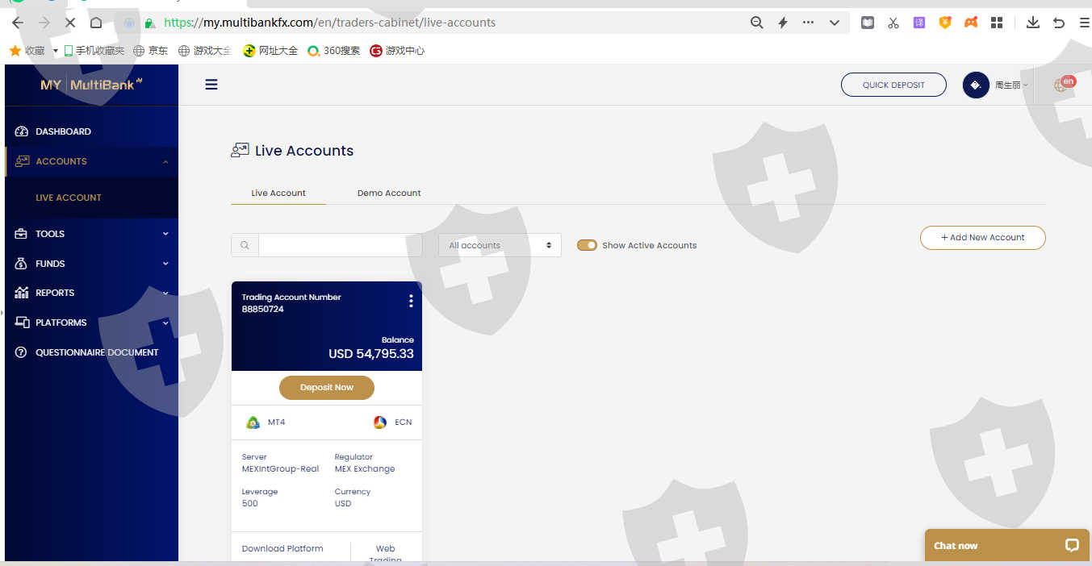Open the 游戏中心 bookmark
The width and height of the screenshot is (1092, 566).
pos(397,51)
